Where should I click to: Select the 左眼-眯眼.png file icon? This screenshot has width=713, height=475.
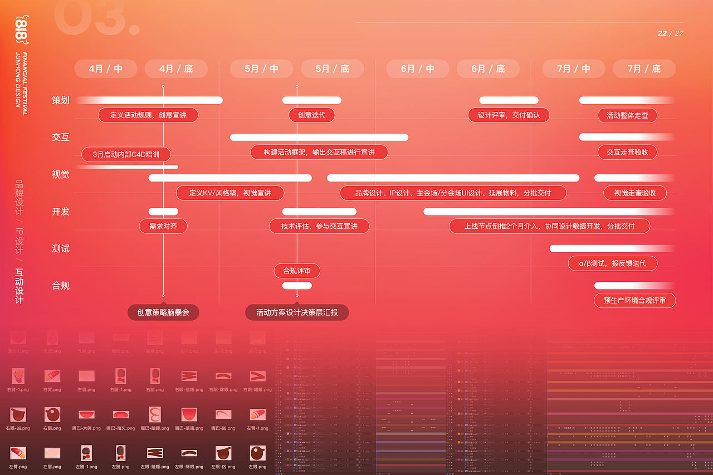click(189, 453)
